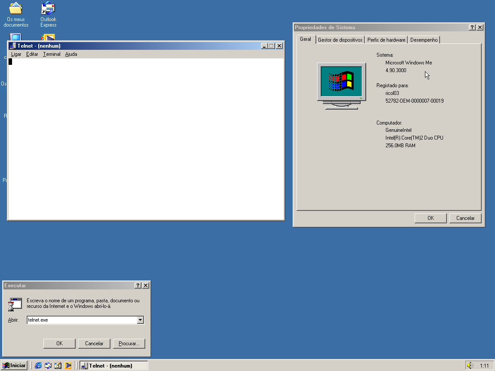Viewport: 495px width, 371px height.
Task: Launch Windows Media Player quick launch icon
Action: point(68,365)
